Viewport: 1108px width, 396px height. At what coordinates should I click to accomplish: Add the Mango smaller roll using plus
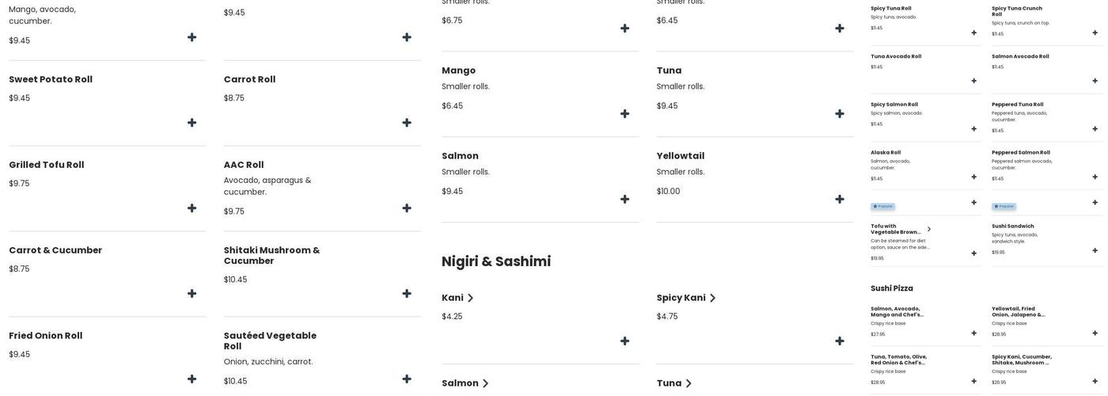tap(625, 114)
